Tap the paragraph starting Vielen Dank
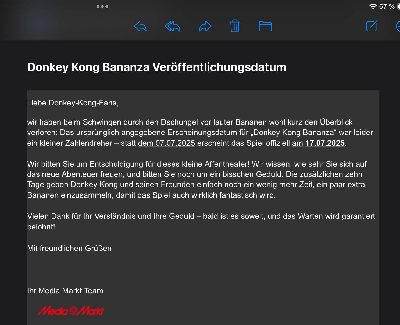 (x=201, y=221)
